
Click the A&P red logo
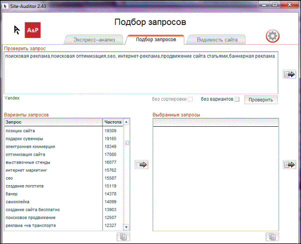(x=33, y=31)
